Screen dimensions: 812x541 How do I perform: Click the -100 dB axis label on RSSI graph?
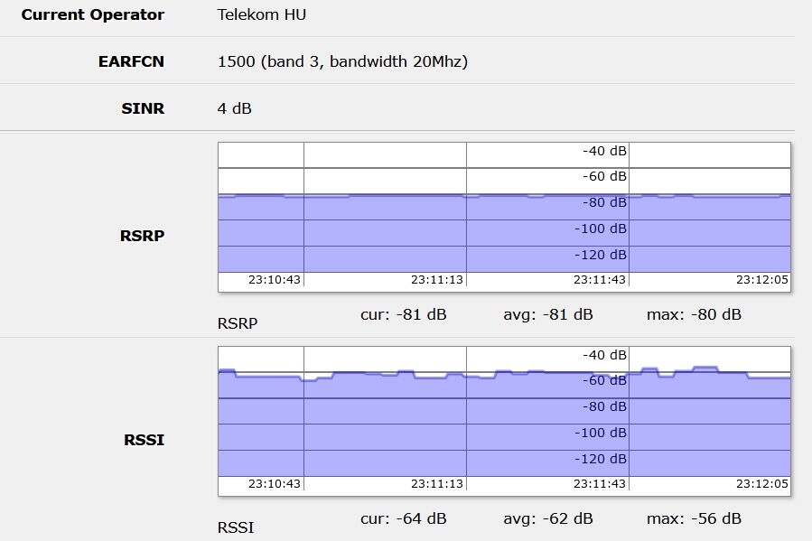click(601, 433)
